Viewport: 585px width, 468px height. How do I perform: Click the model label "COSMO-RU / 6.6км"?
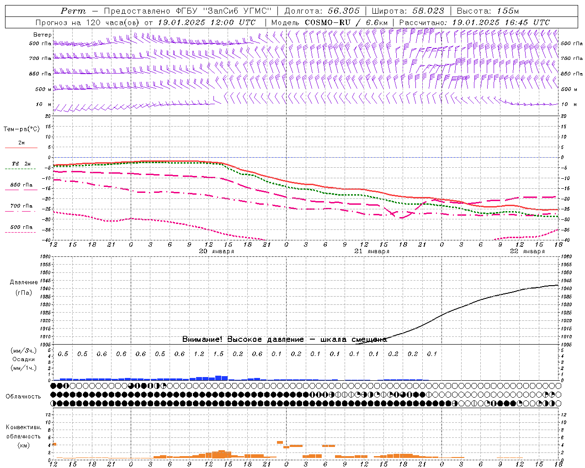pyautogui.click(x=346, y=22)
